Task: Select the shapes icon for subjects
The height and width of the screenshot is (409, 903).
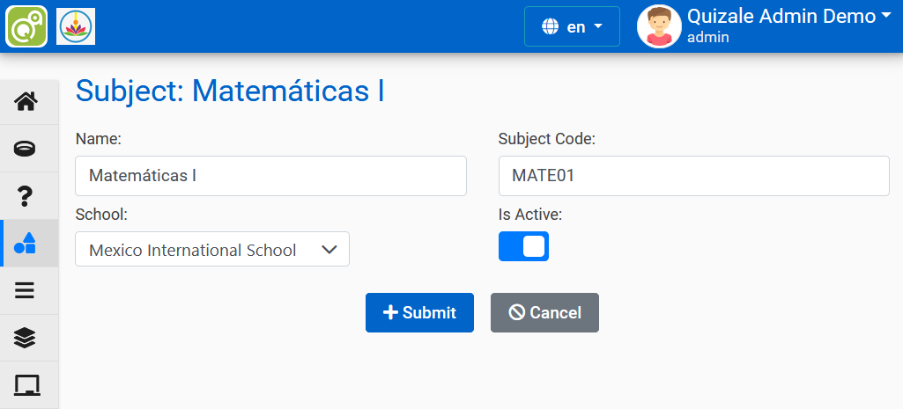Action: point(26,244)
